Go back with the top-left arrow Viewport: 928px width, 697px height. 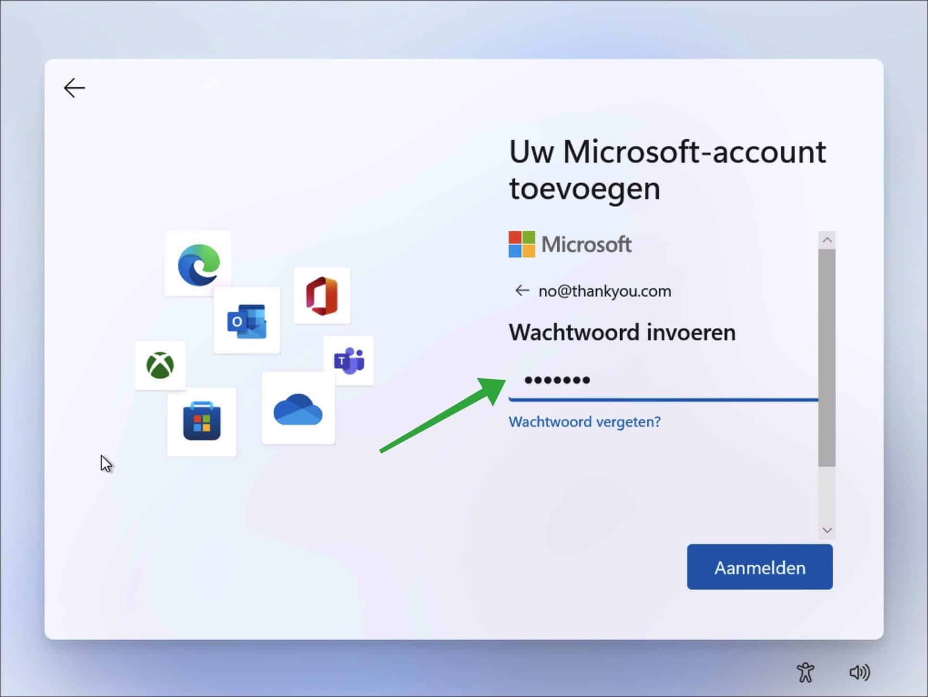click(x=74, y=88)
